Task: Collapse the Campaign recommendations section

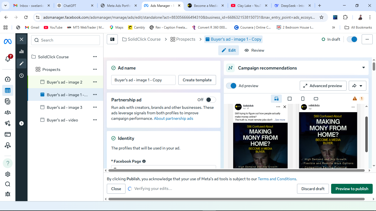Action: tap(363, 68)
